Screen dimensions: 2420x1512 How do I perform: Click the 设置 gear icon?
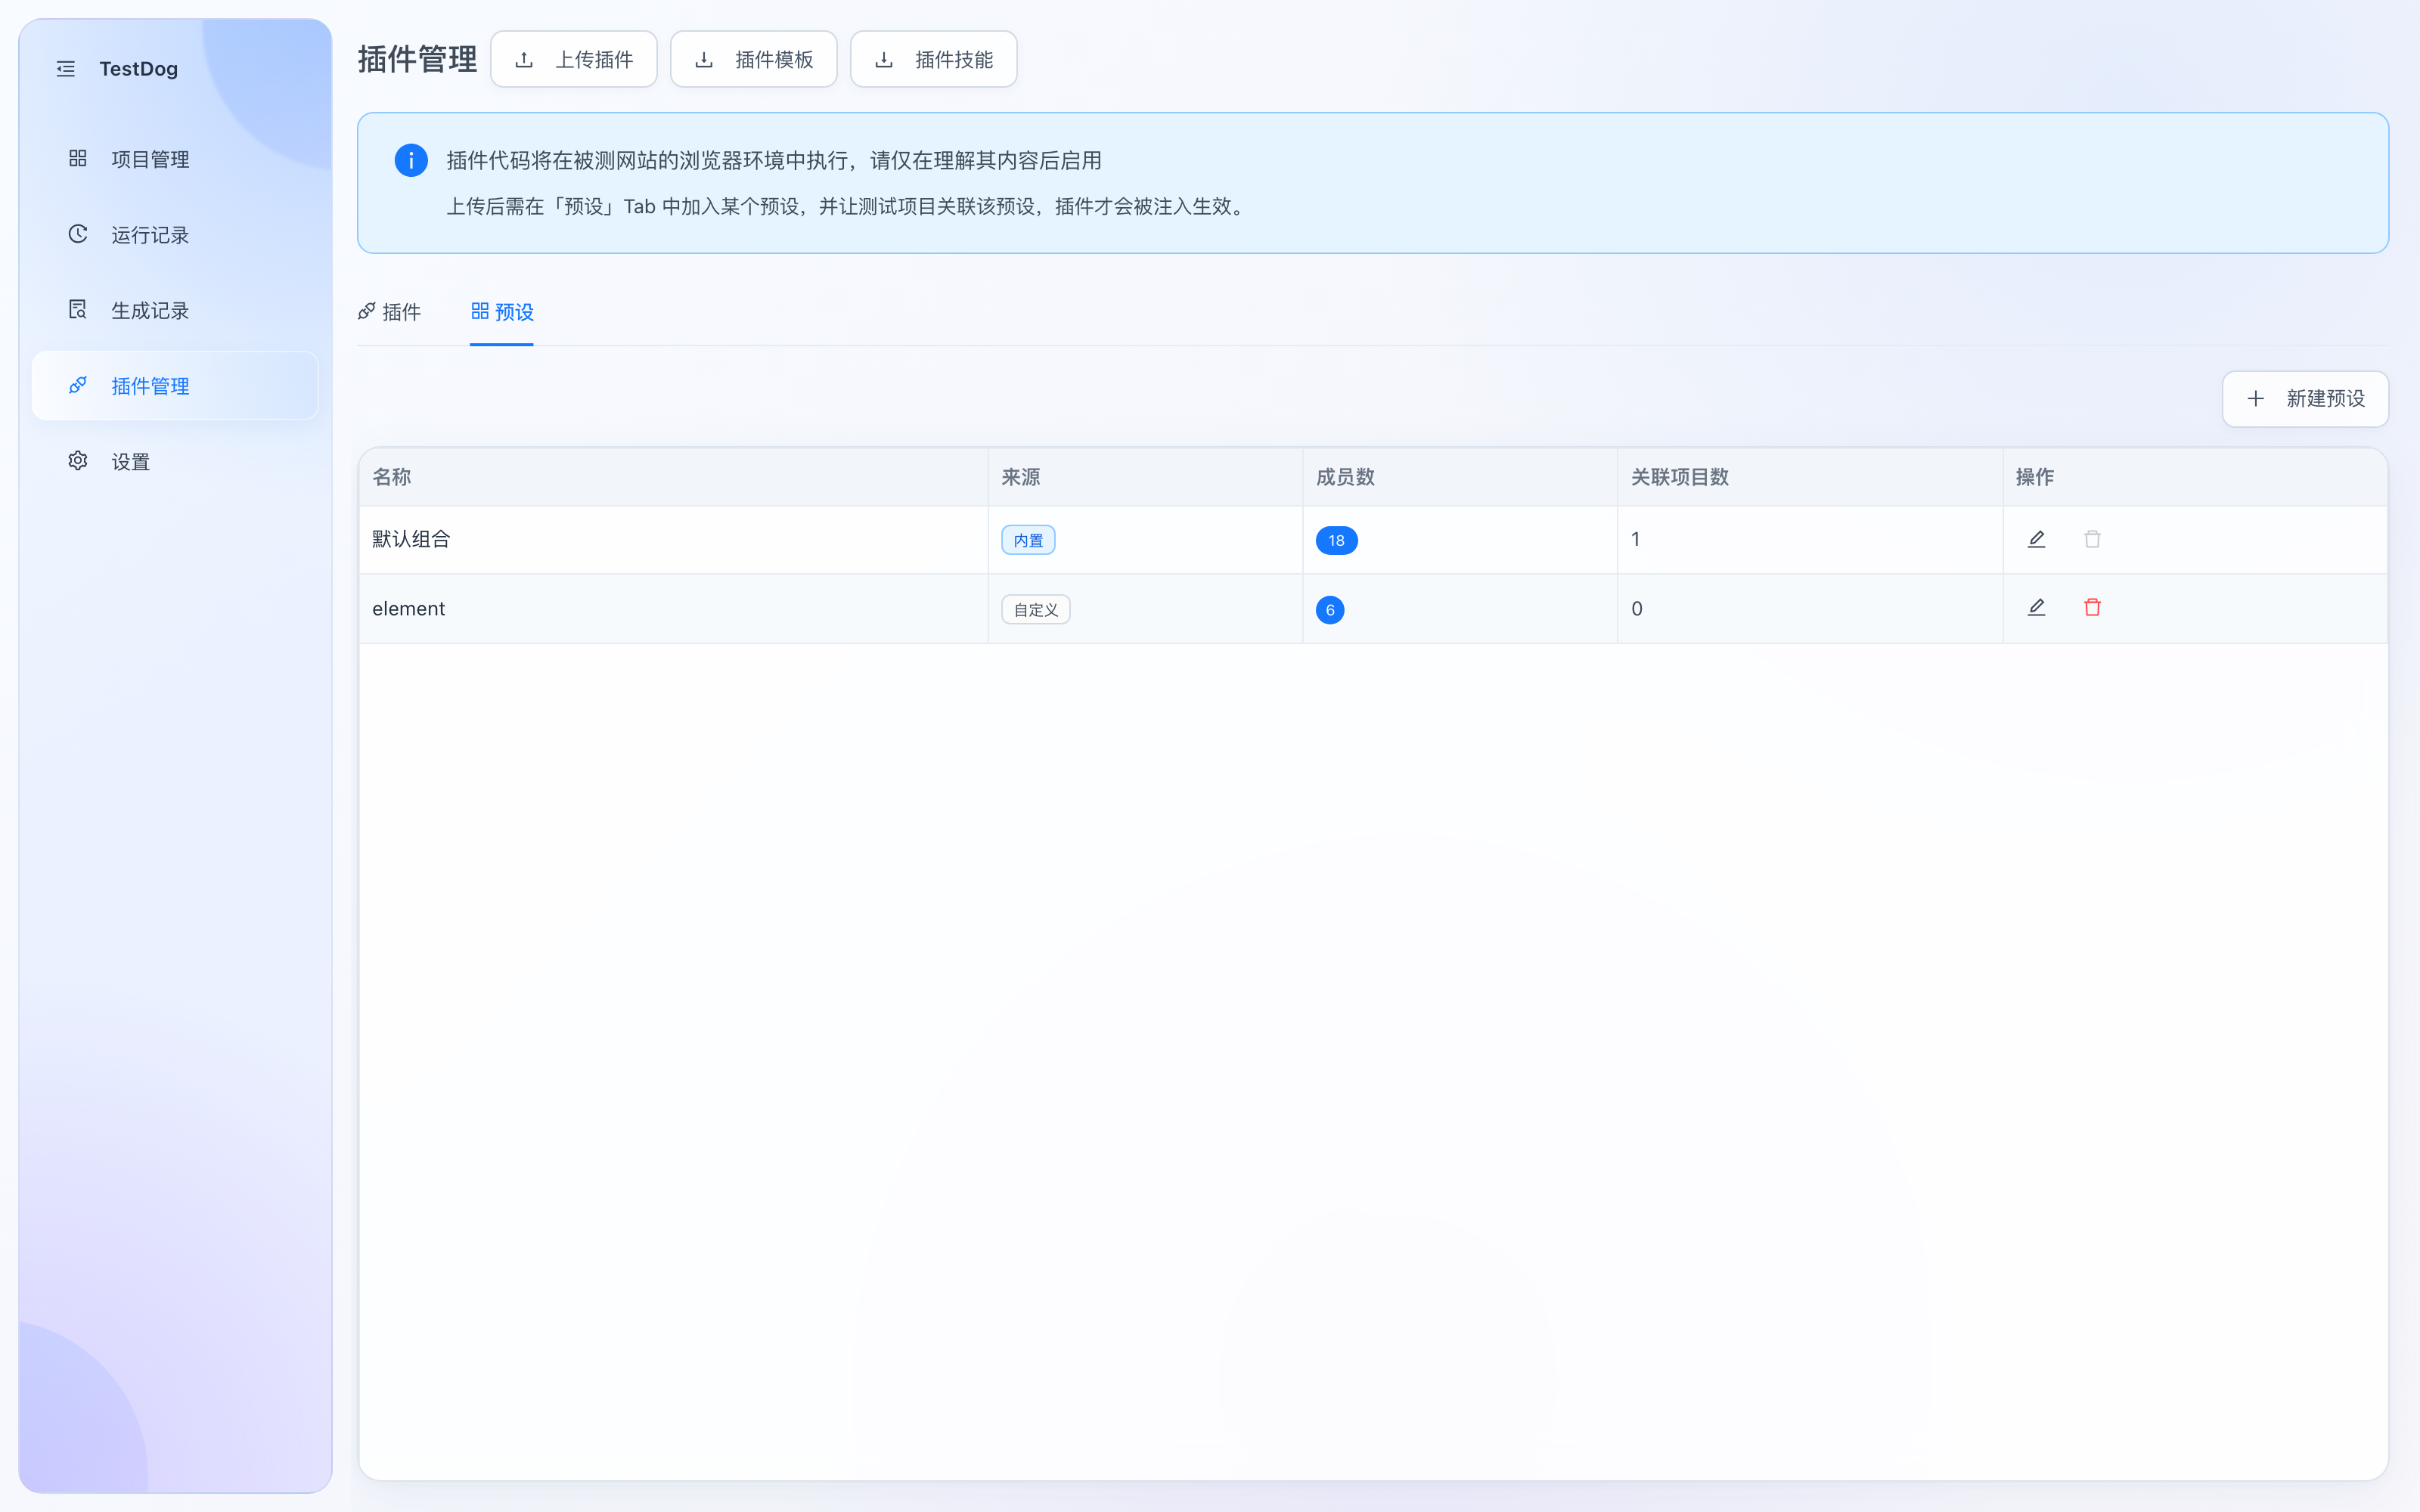tap(78, 461)
